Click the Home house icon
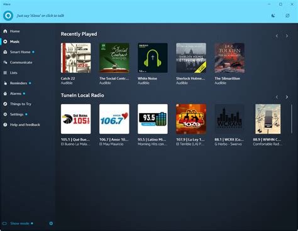The height and width of the screenshot is (231, 298). (x=5, y=31)
